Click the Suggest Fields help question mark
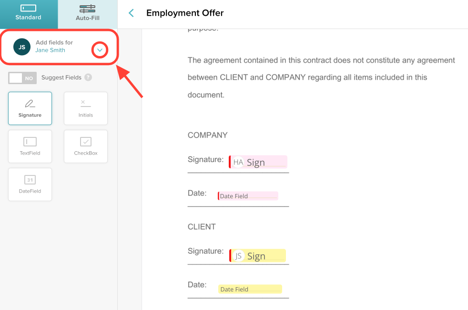The image size is (468, 310). [x=88, y=77]
